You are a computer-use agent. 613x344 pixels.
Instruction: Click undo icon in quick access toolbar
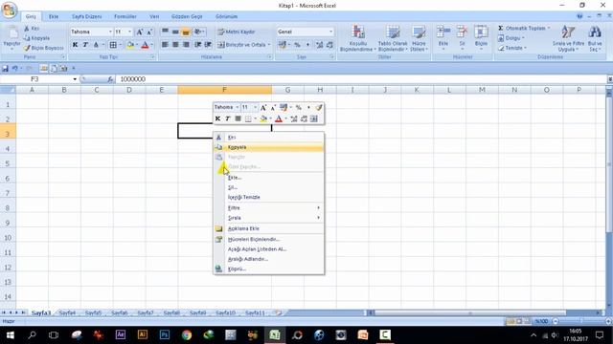click(x=15, y=69)
